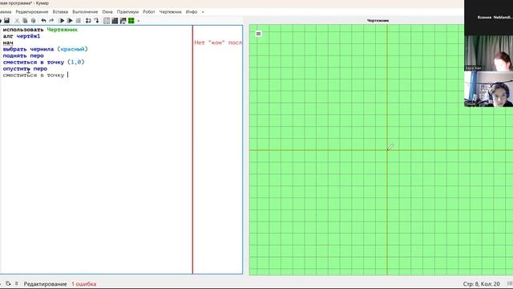Select the lower webcam video thumbnail
This screenshot has width=513, height=289.
coord(488,89)
